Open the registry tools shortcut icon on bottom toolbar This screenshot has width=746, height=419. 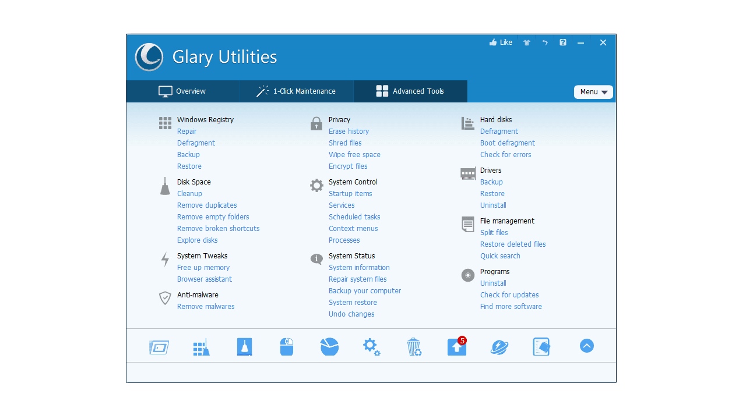click(x=201, y=346)
